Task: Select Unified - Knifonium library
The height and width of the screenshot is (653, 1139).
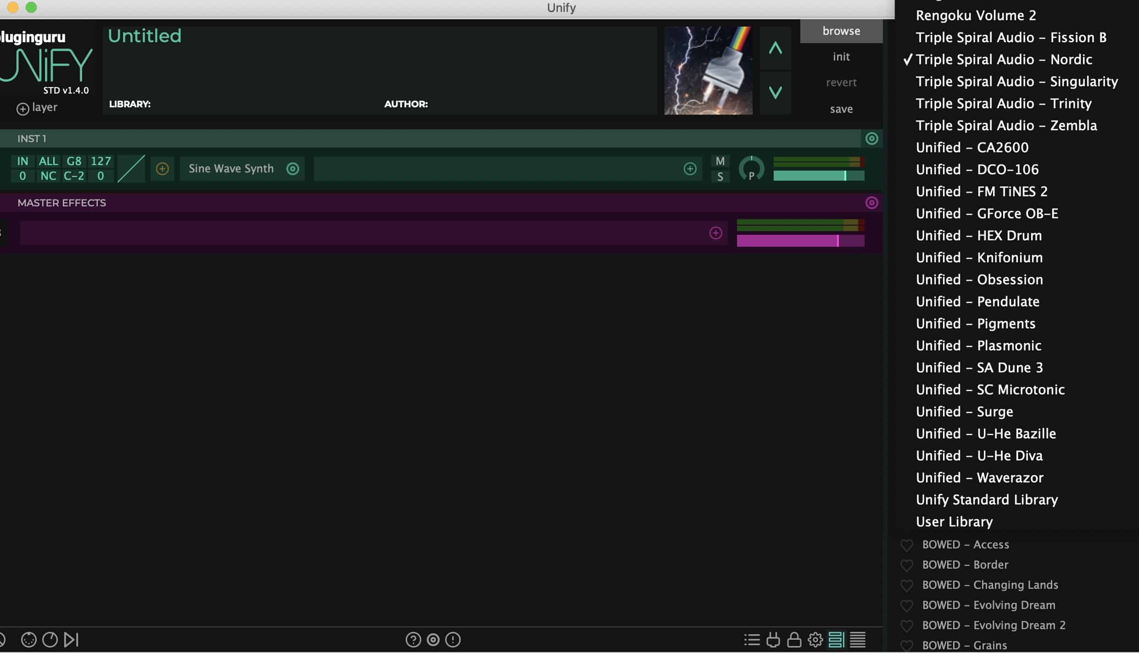Action: tap(979, 258)
